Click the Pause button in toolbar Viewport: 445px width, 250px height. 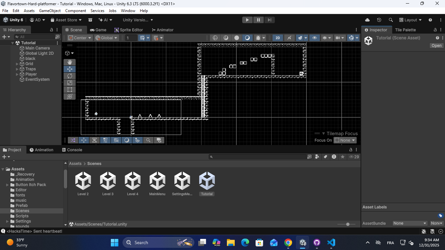coord(258,20)
